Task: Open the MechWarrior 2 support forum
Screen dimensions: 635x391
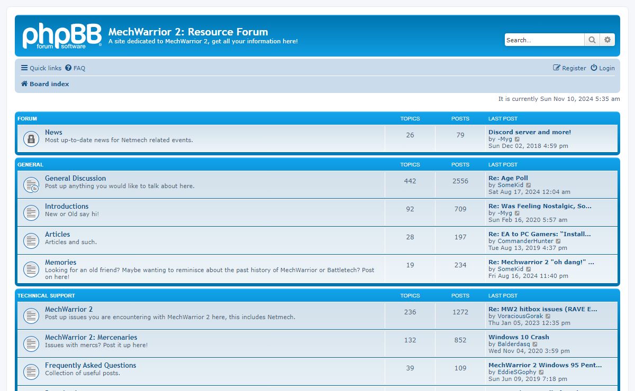Action: [69, 309]
